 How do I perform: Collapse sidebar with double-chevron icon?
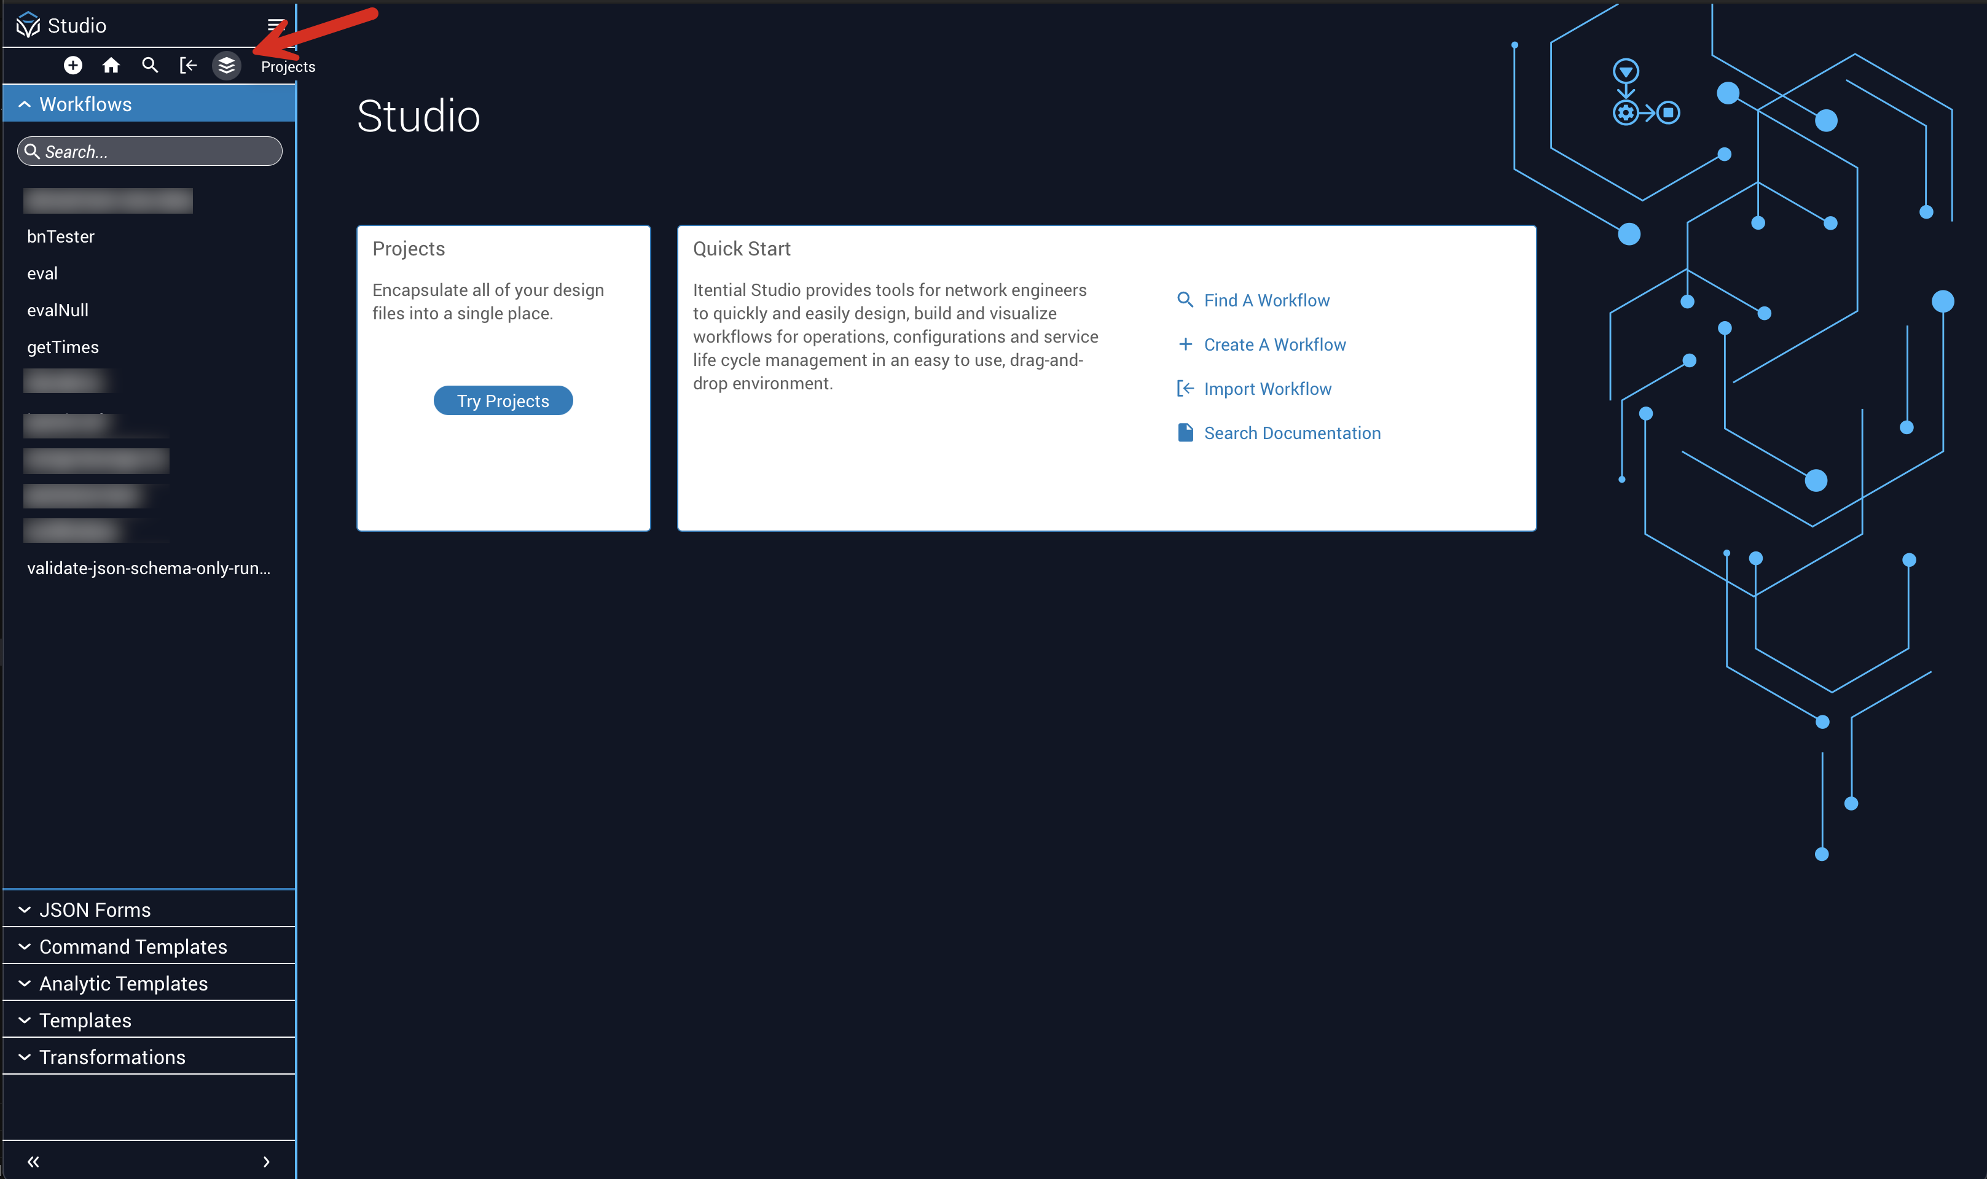click(33, 1162)
